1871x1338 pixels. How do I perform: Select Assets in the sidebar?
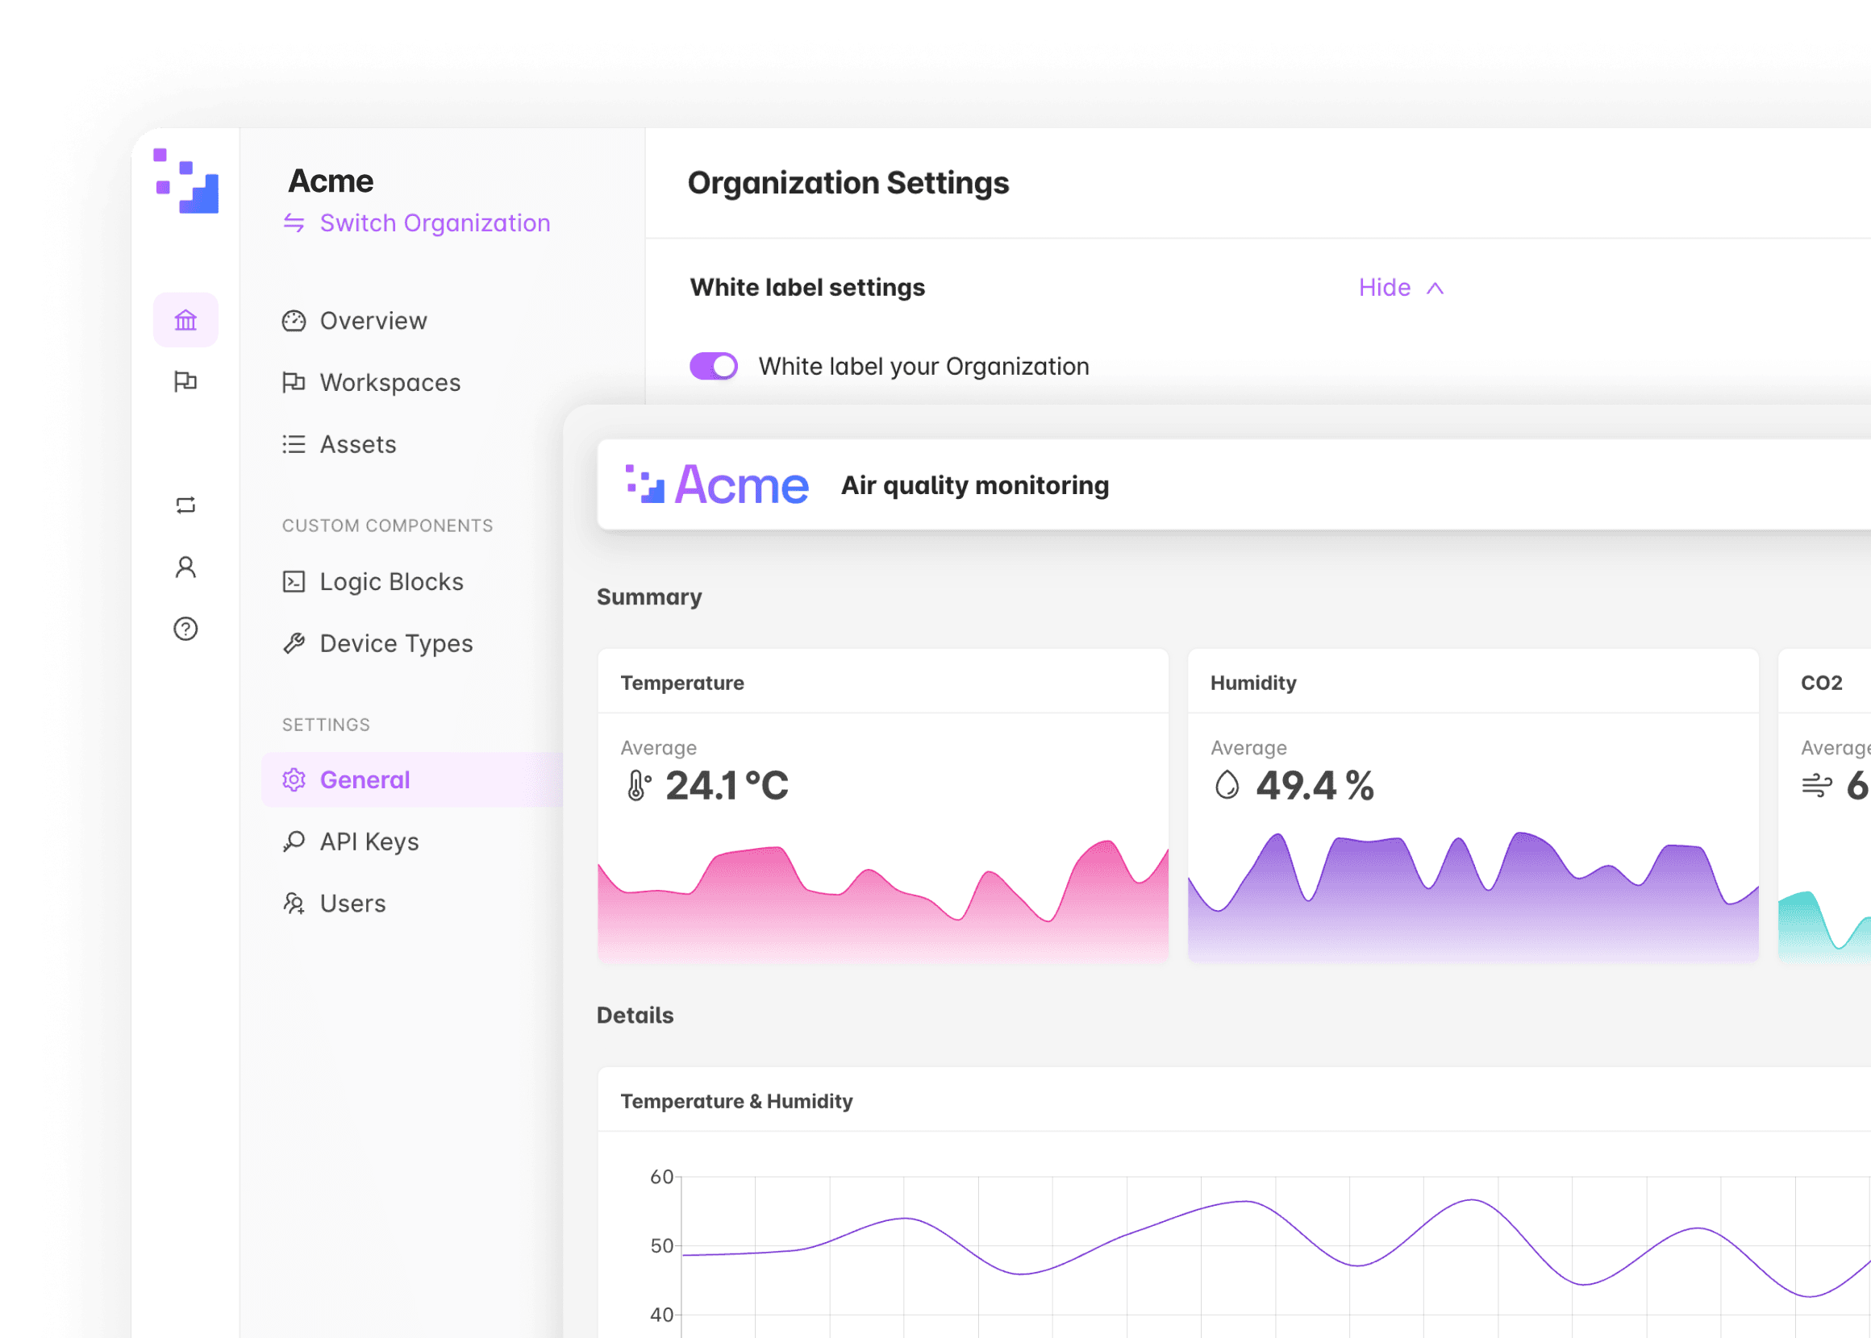tap(357, 444)
